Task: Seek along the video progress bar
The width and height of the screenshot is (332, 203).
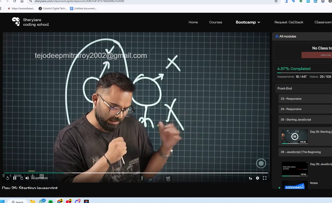Action: (x=136, y=173)
